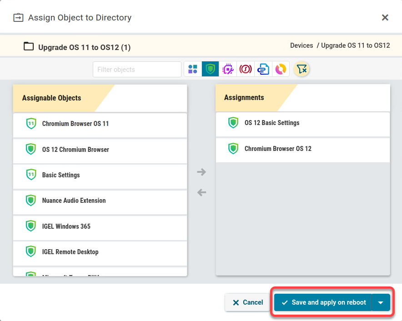Select the Nuance Audio Extension object
This screenshot has width=402, height=321.
(74, 201)
